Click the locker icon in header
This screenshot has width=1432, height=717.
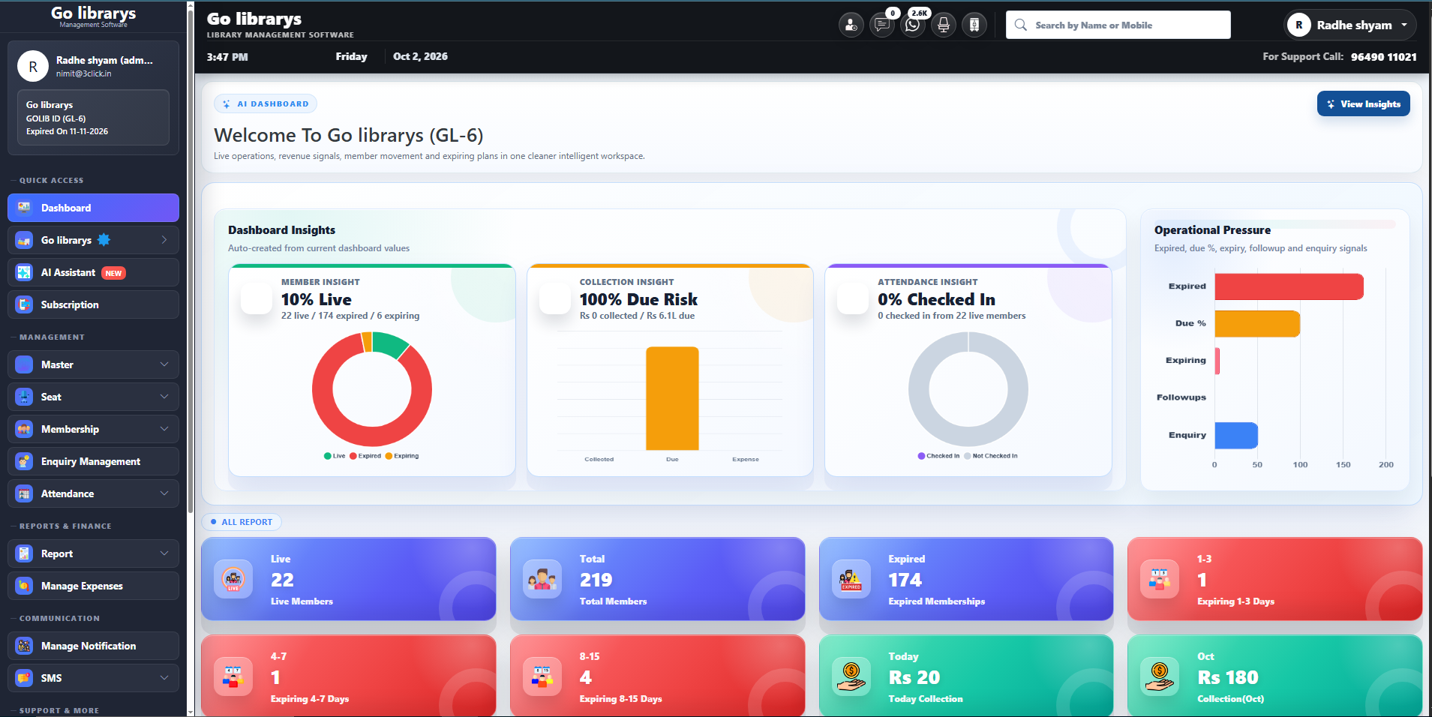pyautogui.click(x=974, y=25)
